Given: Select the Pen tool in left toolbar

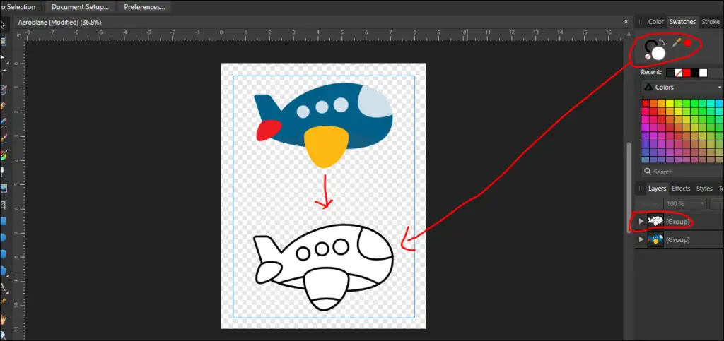Looking at the screenshot, I should (3, 105).
